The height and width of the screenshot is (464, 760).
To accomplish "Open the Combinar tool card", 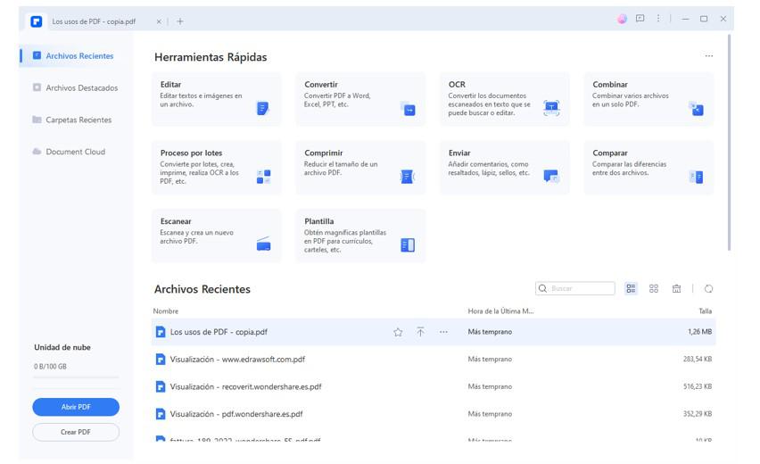I will tap(648, 98).
